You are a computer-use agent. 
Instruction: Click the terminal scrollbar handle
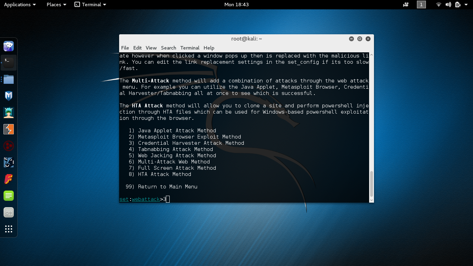(x=372, y=184)
